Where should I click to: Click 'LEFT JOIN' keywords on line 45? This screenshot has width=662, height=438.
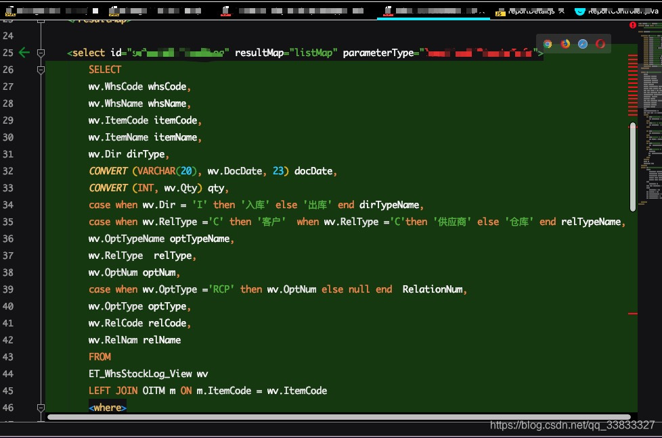[113, 391]
